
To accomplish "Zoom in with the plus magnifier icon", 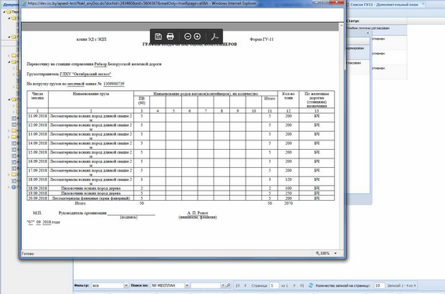I will (197, 37).
